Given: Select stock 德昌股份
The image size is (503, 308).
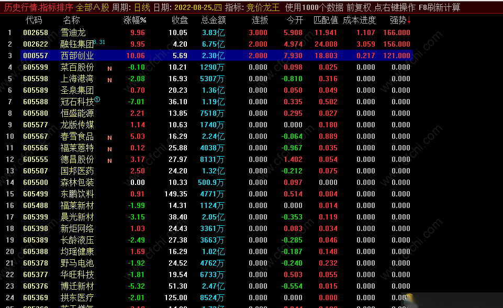Looking at the screenshot, I should (x=77, y=160).
